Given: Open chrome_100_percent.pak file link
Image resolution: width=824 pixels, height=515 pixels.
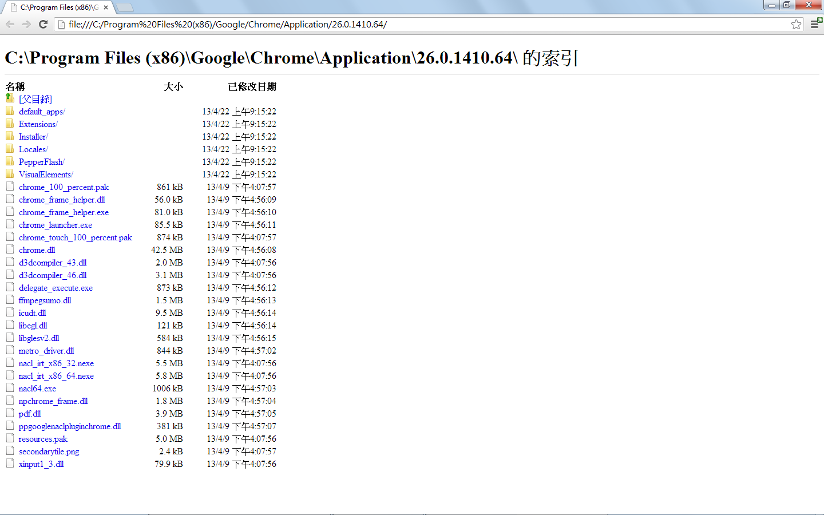Looking at the screenshot, I should 64,187.
